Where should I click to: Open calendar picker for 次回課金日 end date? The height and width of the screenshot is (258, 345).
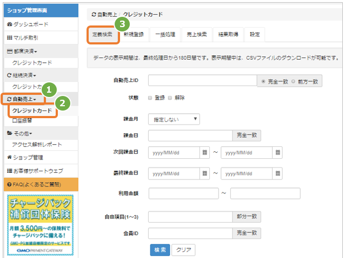(277, 152)
